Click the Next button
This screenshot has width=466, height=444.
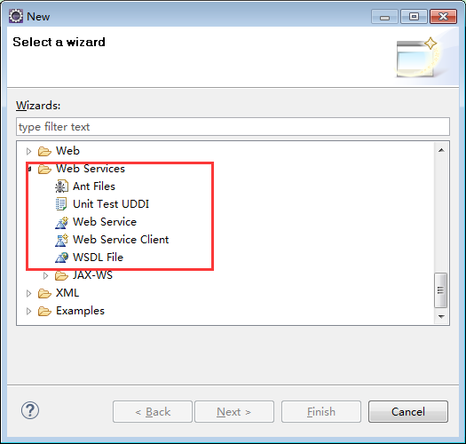pyautogui.click(x=234, y=411)
